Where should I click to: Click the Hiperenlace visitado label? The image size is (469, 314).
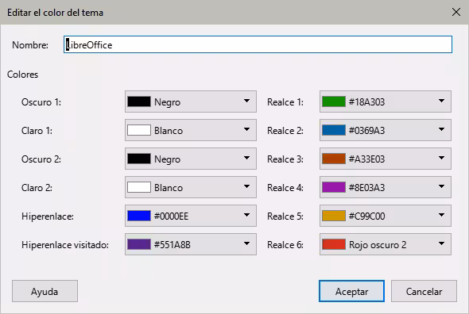click(65, 245)
